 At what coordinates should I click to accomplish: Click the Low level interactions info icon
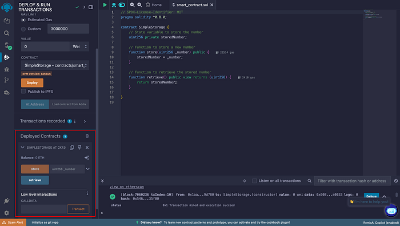pos(87,193)
